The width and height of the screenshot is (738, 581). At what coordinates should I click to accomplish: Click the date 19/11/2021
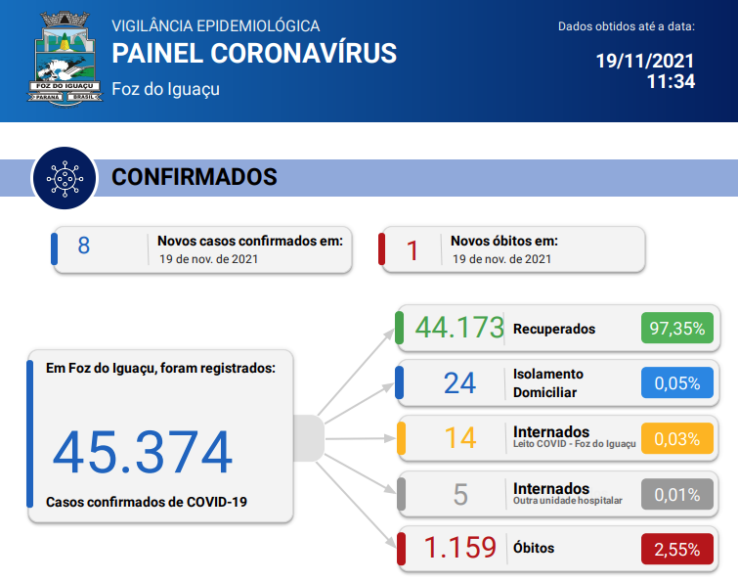click(x=645, y=62)
